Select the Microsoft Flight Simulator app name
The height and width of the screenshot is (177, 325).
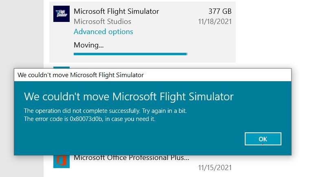116,11
